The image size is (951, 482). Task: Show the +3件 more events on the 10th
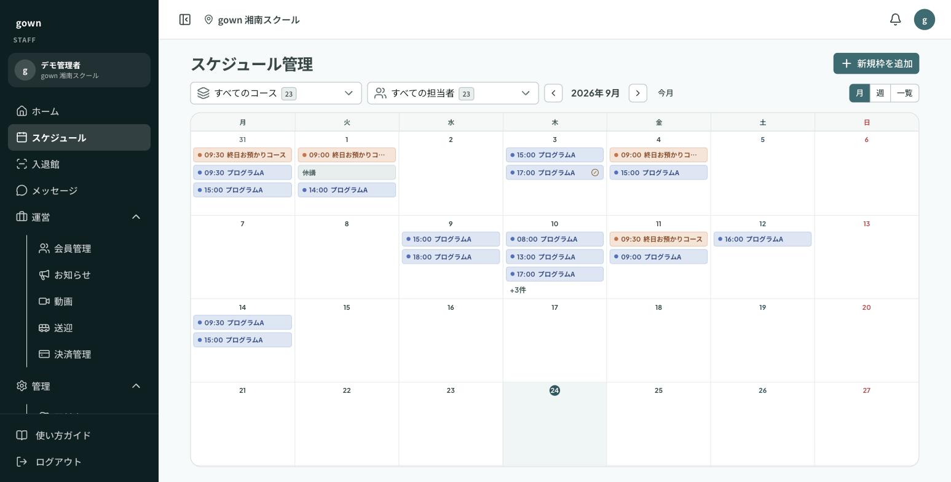[x=518, y=290]
